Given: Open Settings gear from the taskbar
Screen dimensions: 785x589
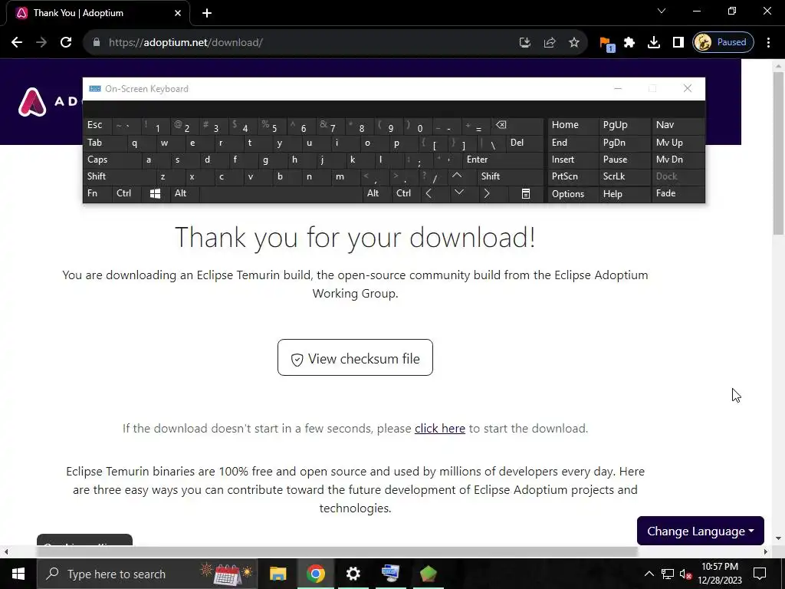Looking at the screenshot, I should tap(353, 574).
